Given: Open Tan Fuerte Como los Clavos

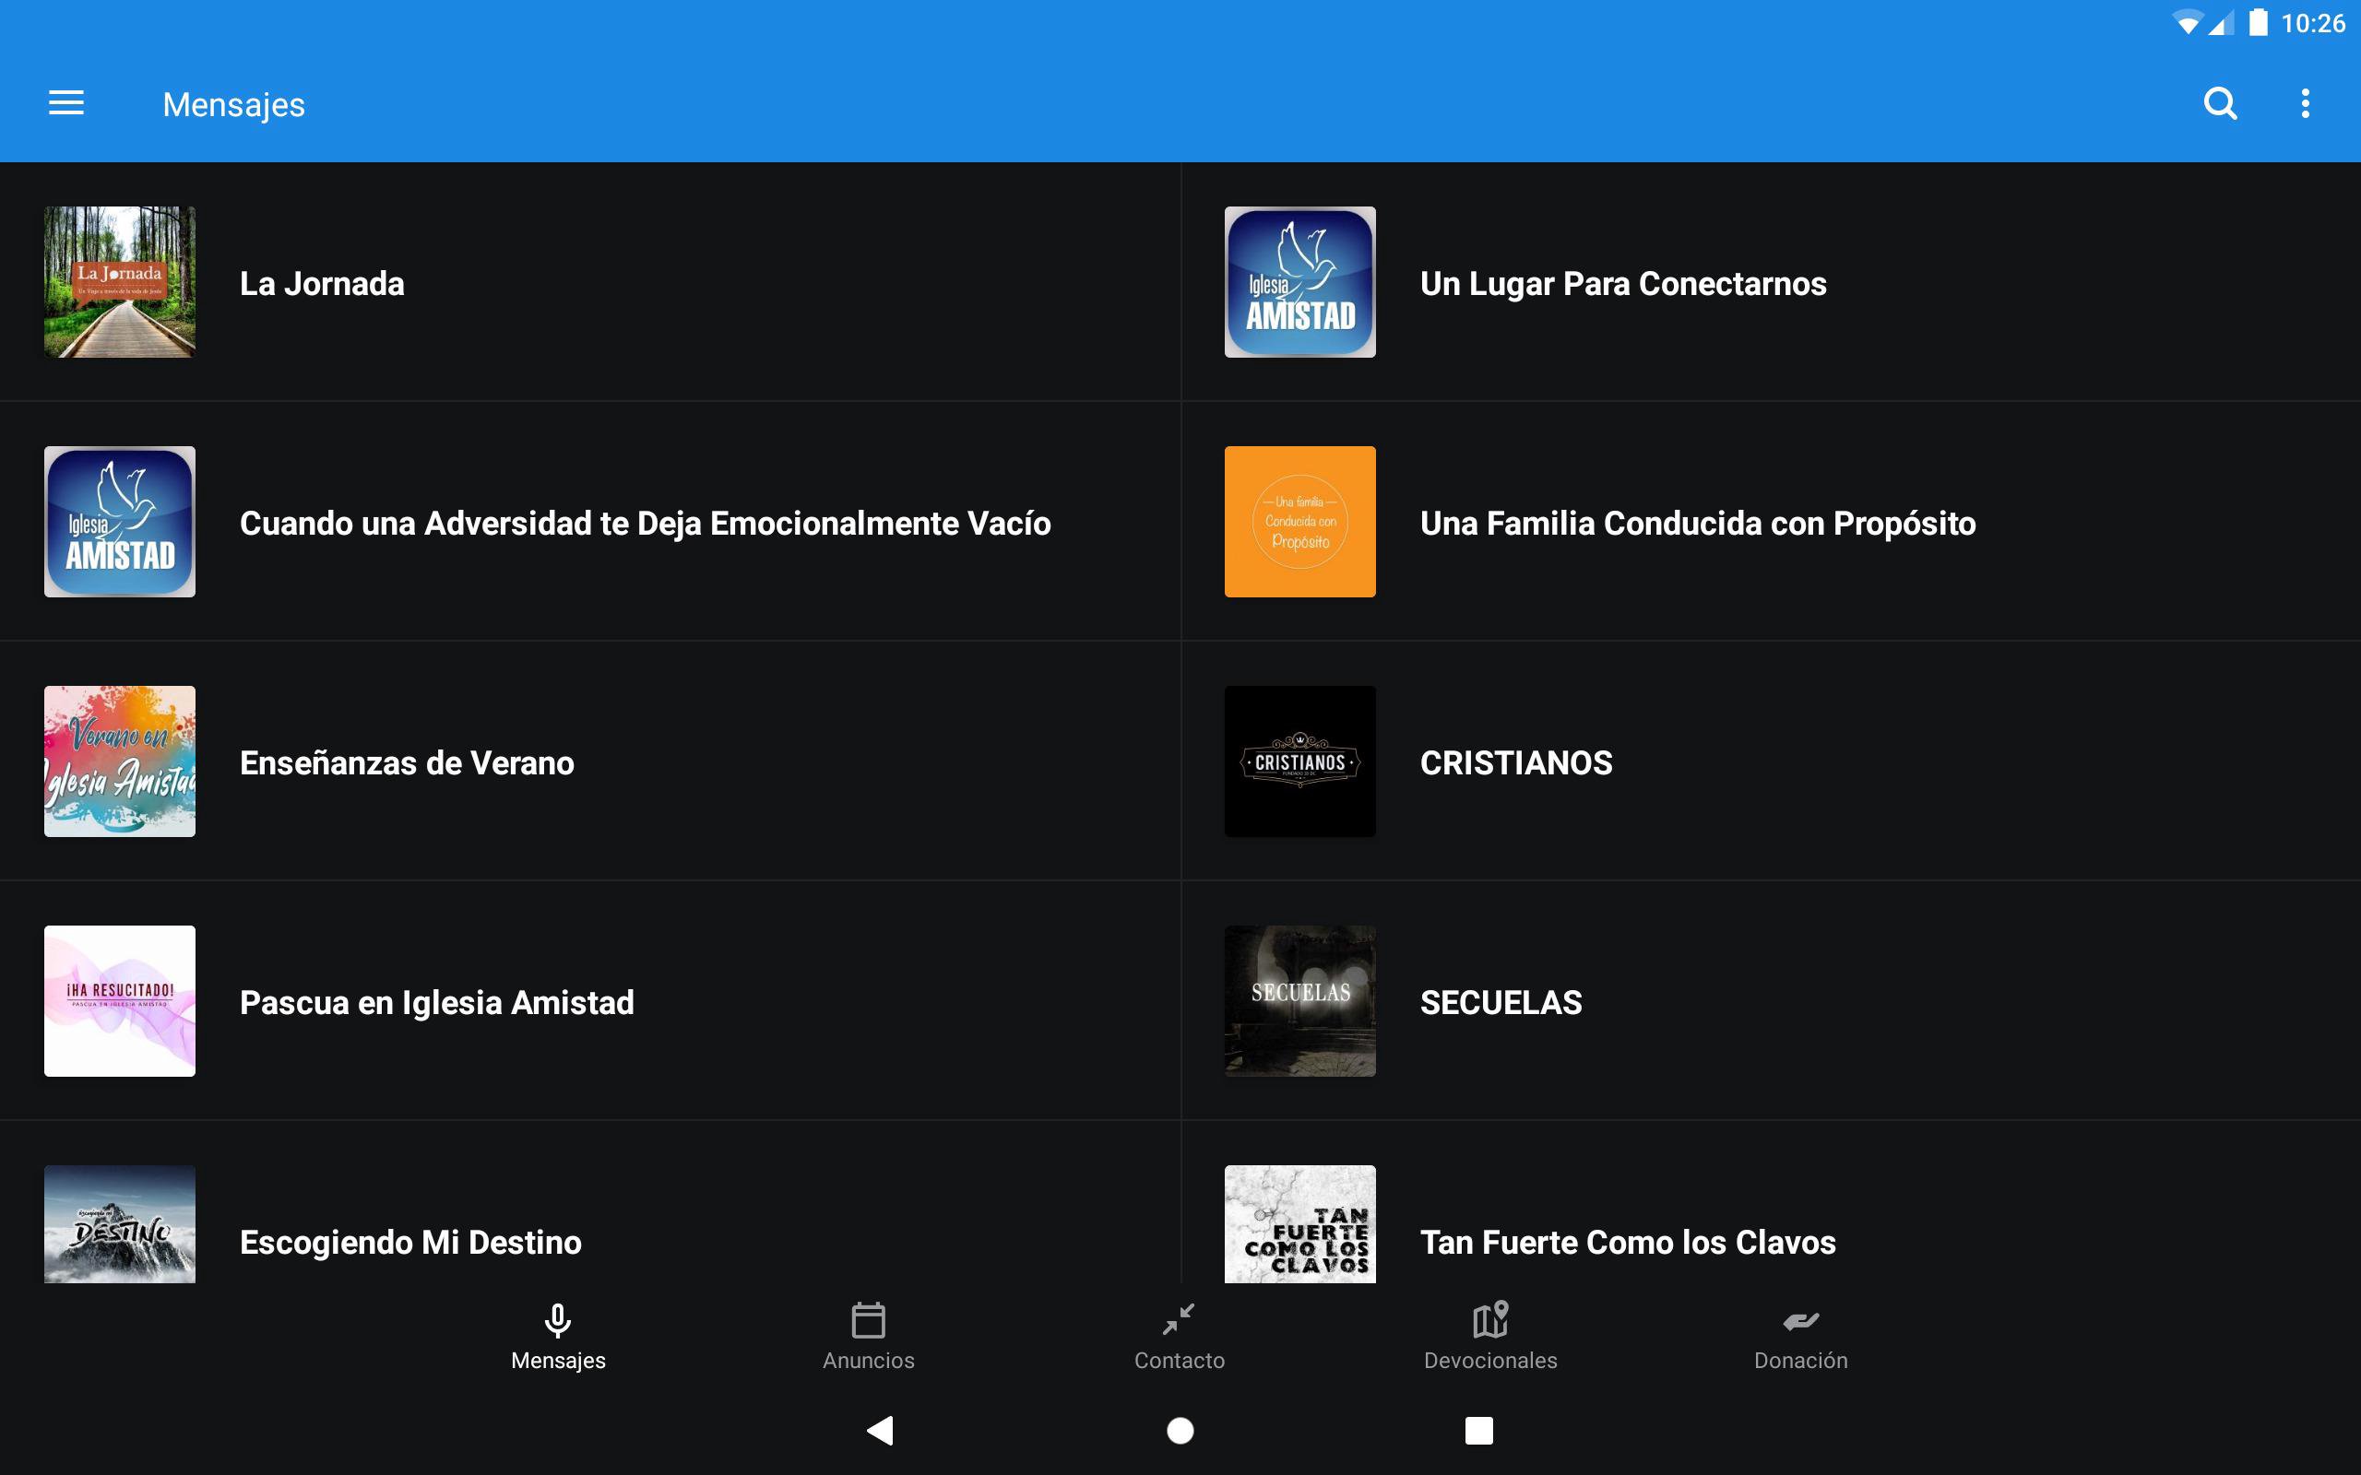Looking at the screenshot, I should (1626, 1242).
